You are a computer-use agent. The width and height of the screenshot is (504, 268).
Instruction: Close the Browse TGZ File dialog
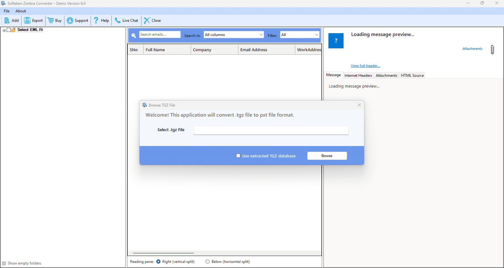(x=359, y=105)
